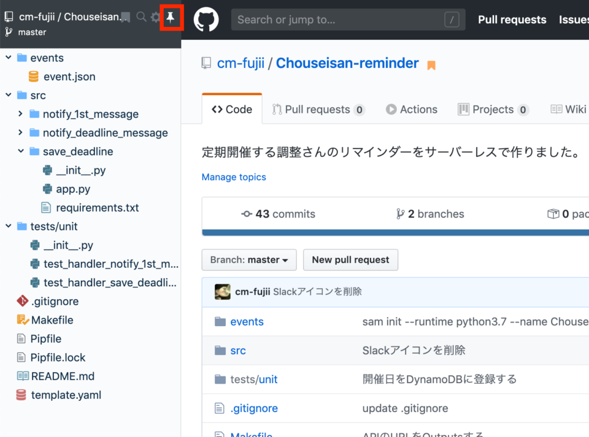Open Pull requests in the top navigation
Screen dimensions: 589x437
coord(512,20)
